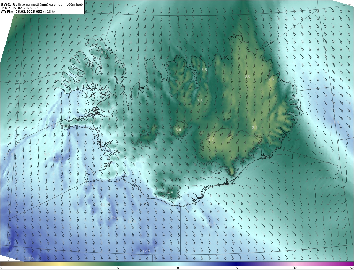Click the 3.8 value label in the central highlands
Viewport: 354px width, 270px height.
[200, 101]
